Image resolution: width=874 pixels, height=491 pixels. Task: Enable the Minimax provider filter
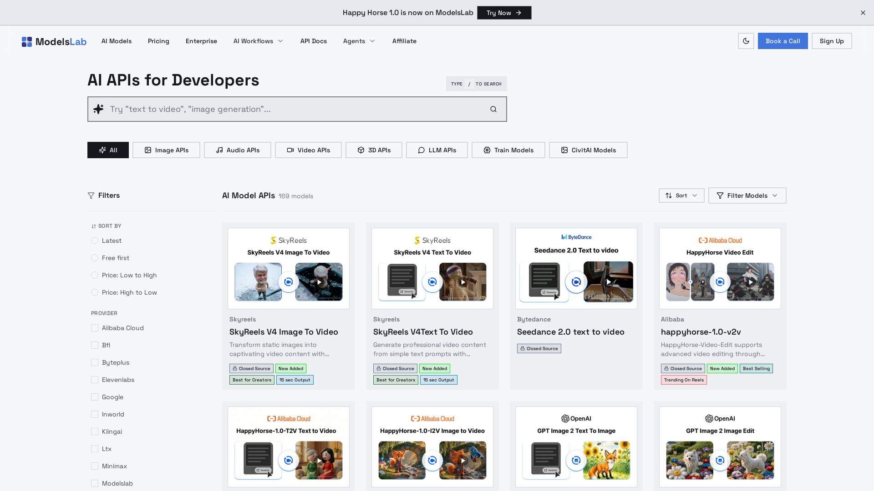[x=95, y=466]
